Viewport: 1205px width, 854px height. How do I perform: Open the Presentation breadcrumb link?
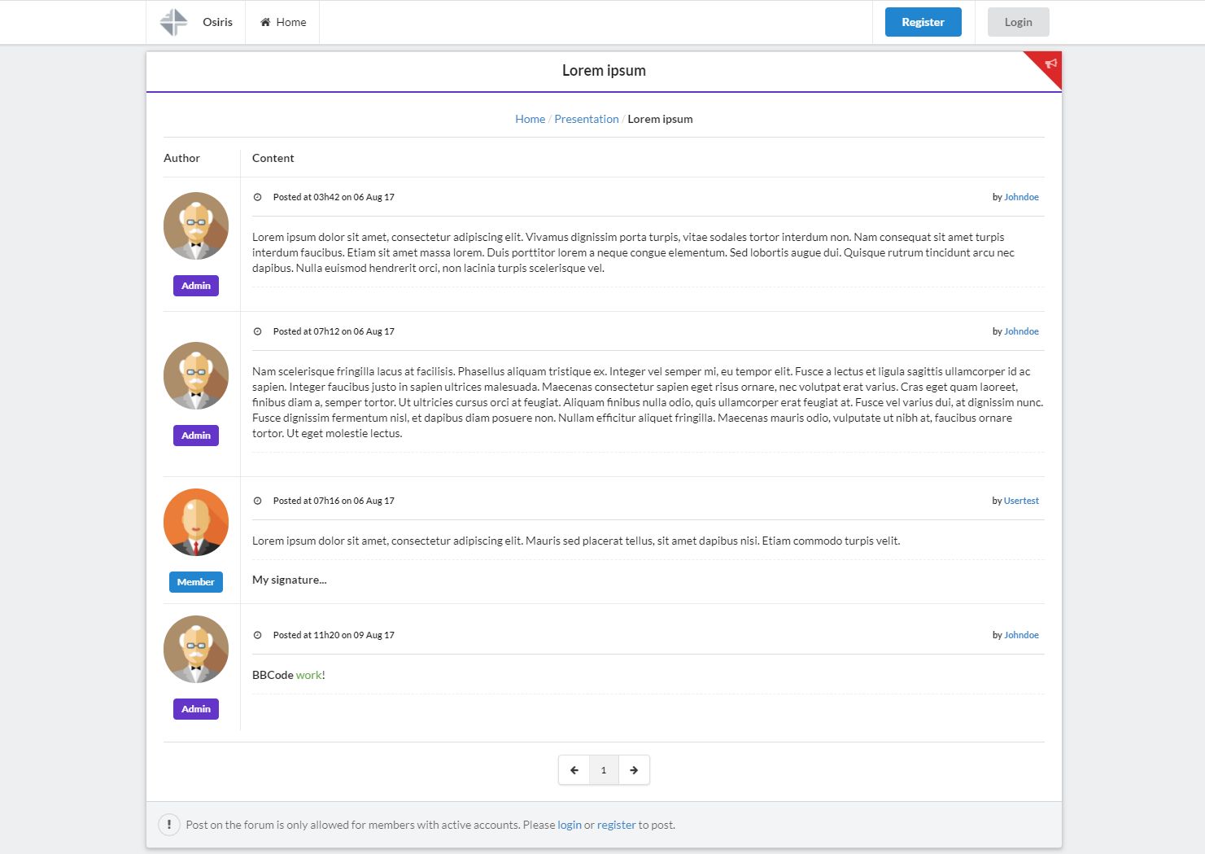[586, 119]
